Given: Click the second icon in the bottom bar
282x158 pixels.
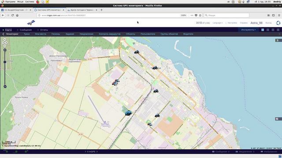Looking at the screenshot, I should [x=16, y=151].
